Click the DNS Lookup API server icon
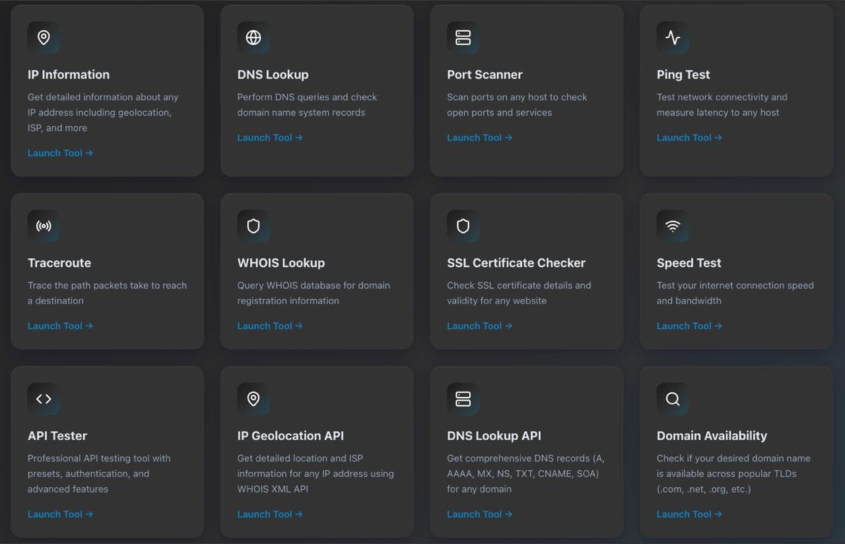Screen dimensions: 845x544 click(463, 399)
